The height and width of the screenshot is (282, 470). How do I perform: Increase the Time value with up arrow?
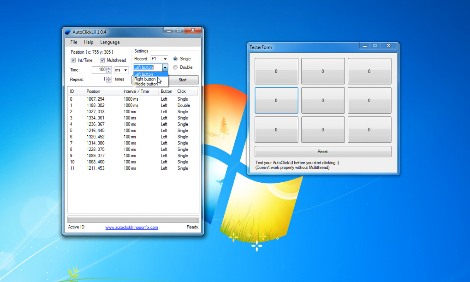pyautogui.click(x=109, y=68)
